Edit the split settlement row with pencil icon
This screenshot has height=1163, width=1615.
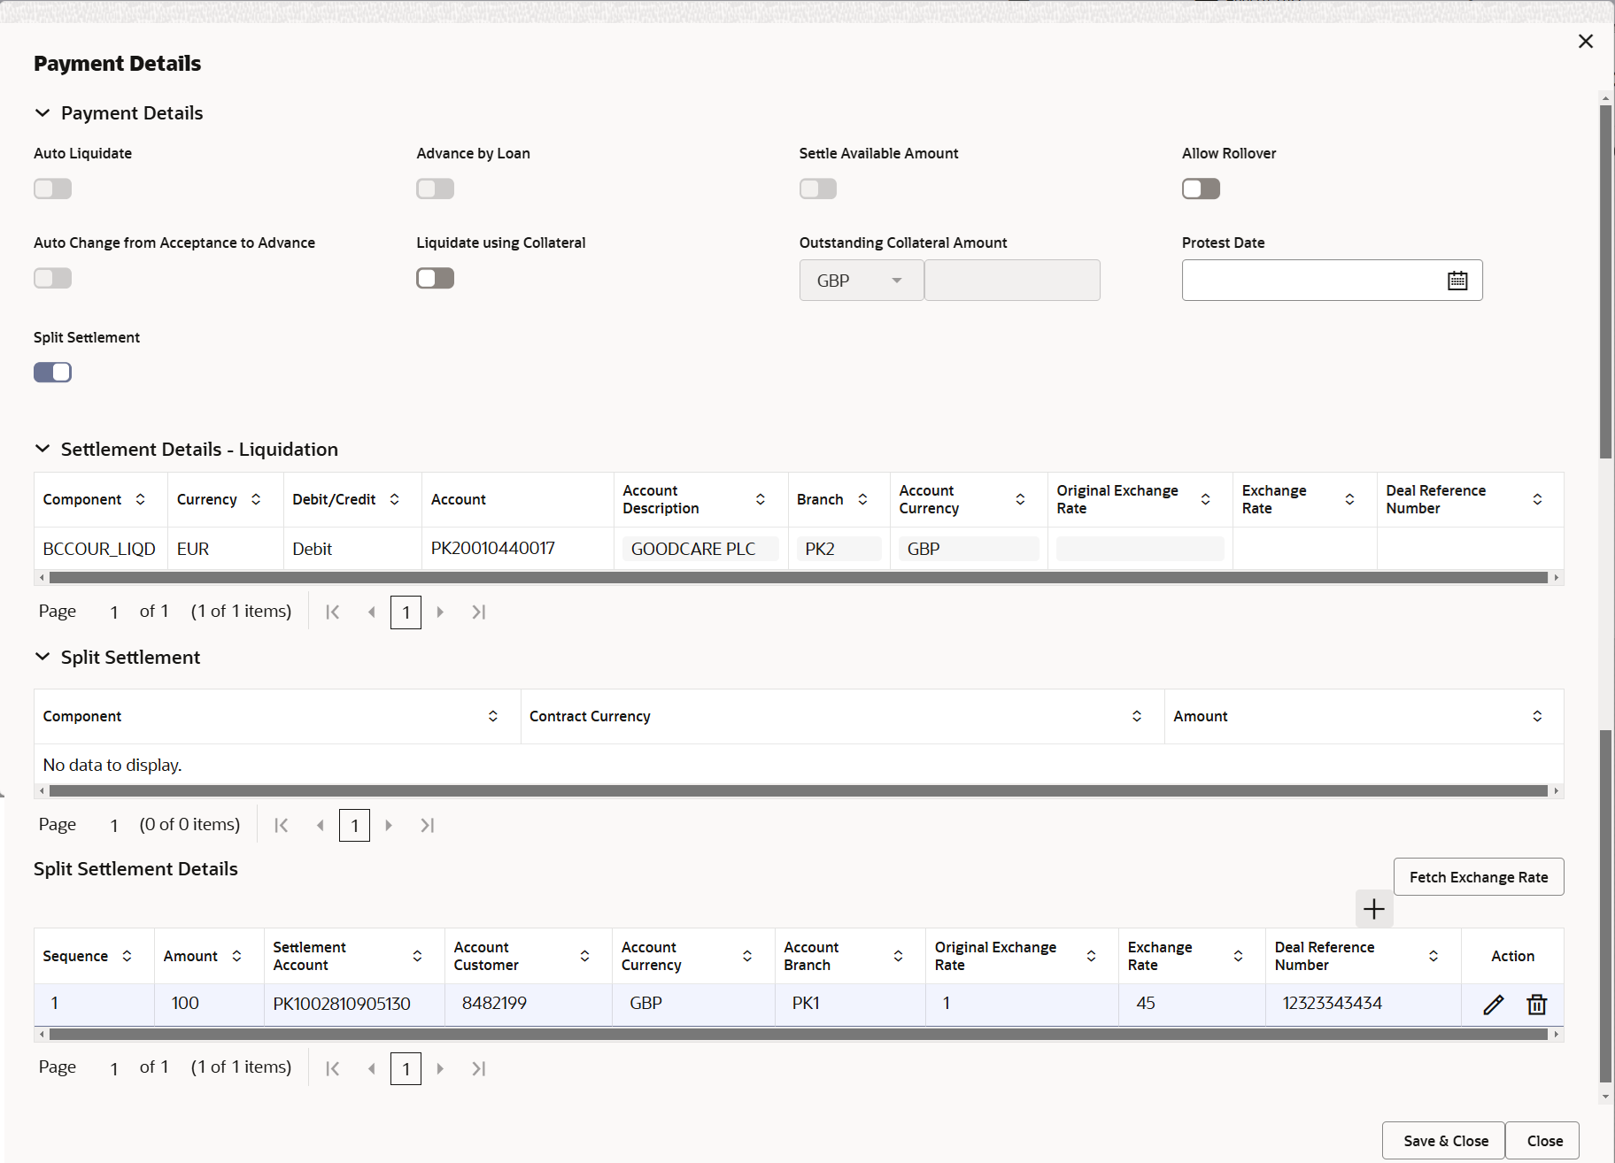pos(1493,1004)
